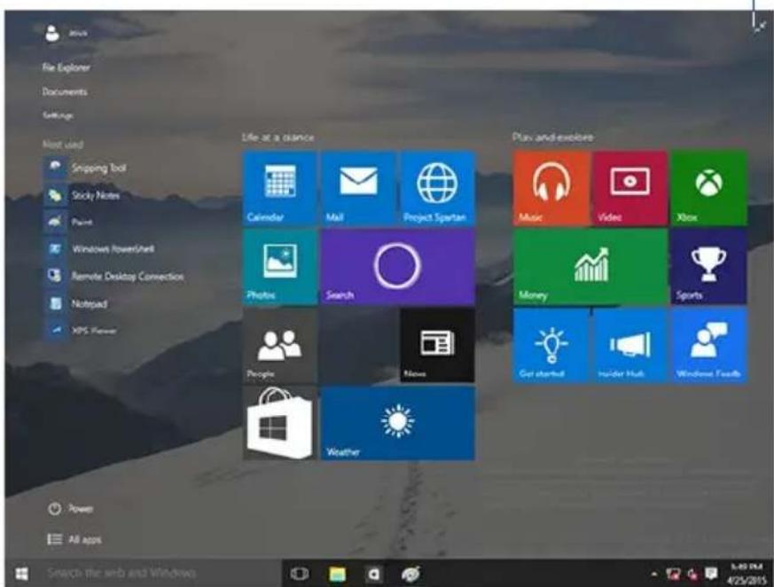
Task: Open the Store shopping bag tile
Action: [x=279, y=424]
